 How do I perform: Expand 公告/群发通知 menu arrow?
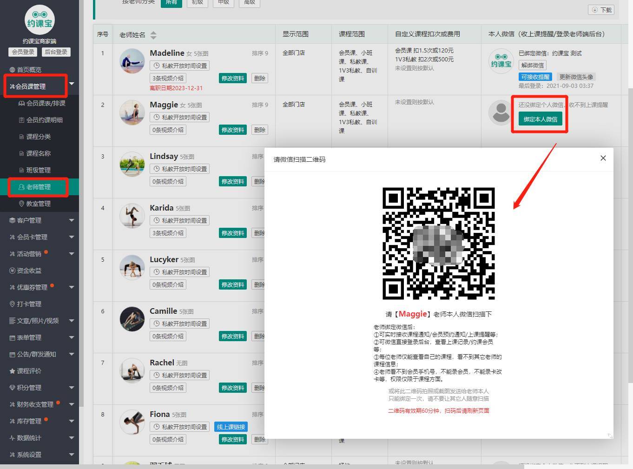(x=72, y=354)
